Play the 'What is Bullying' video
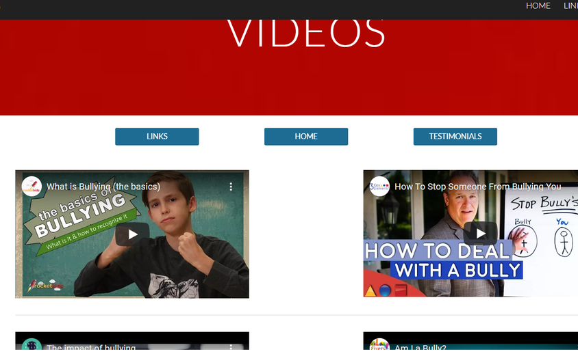Image resolution: width=578 pixels, height=356 pixels. [x=132, y=234]
